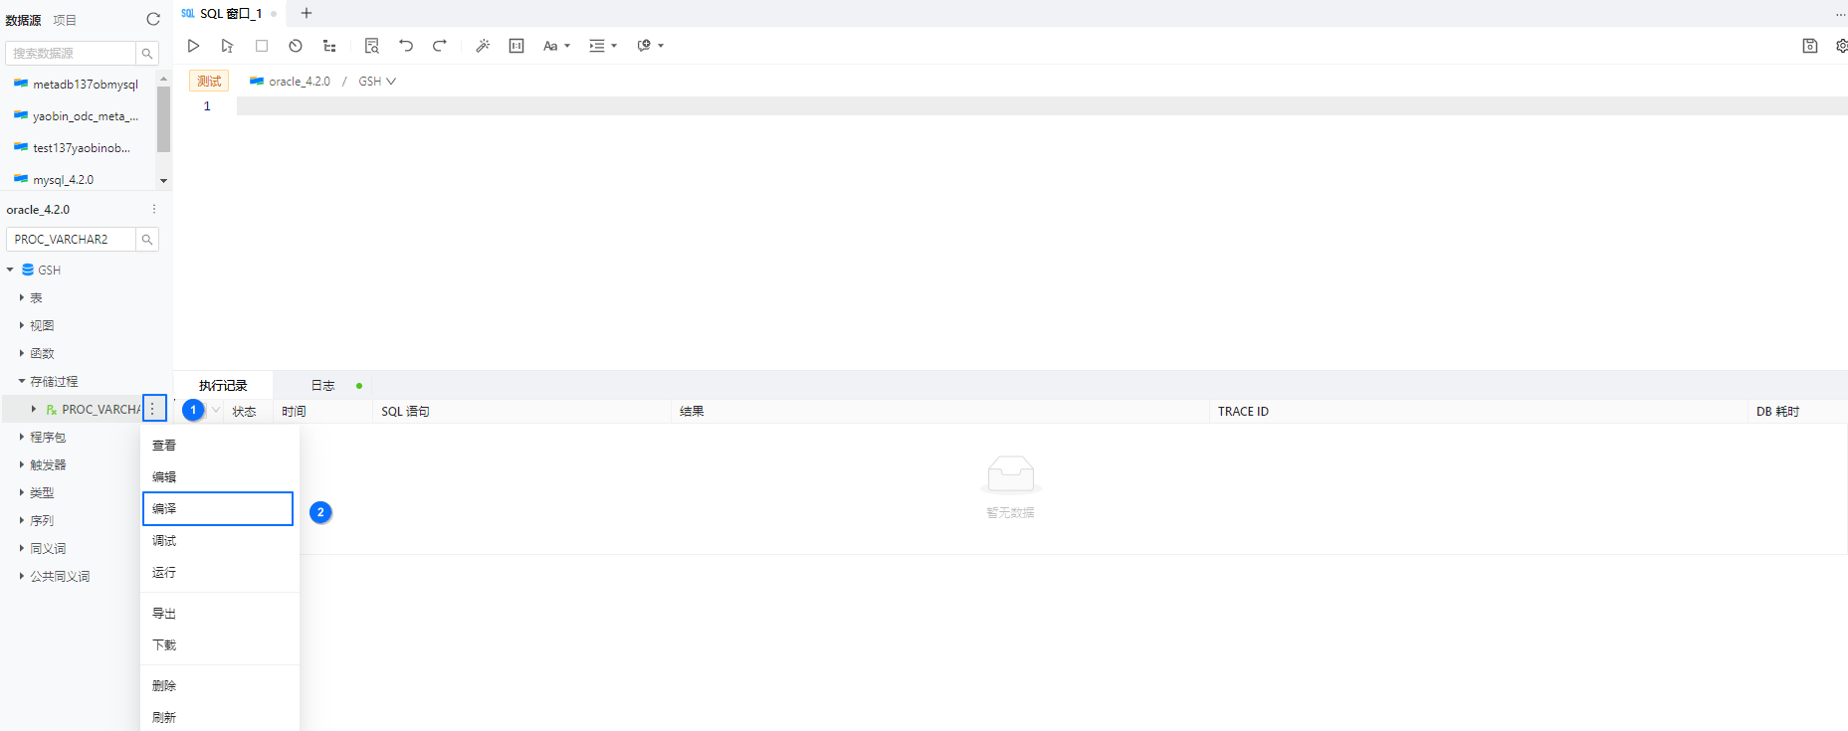Open the GSH schema dropdown
This screenshot has height=731, width=1848.
377,82
